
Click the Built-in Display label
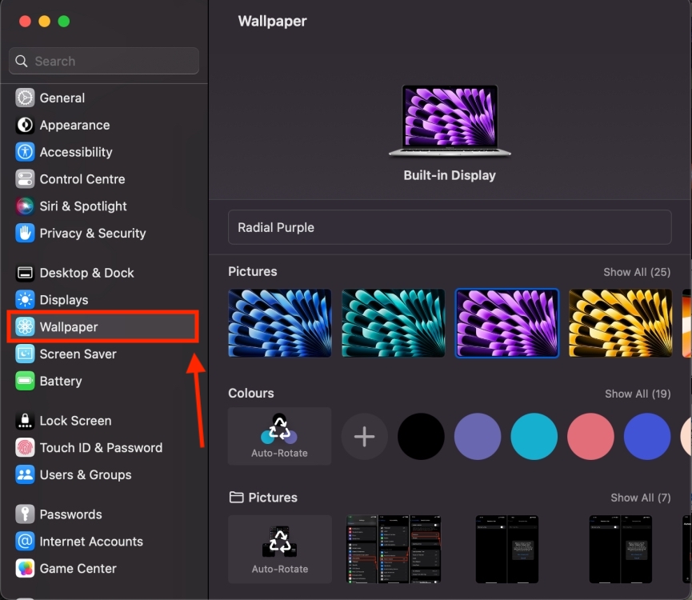point(450,175)
